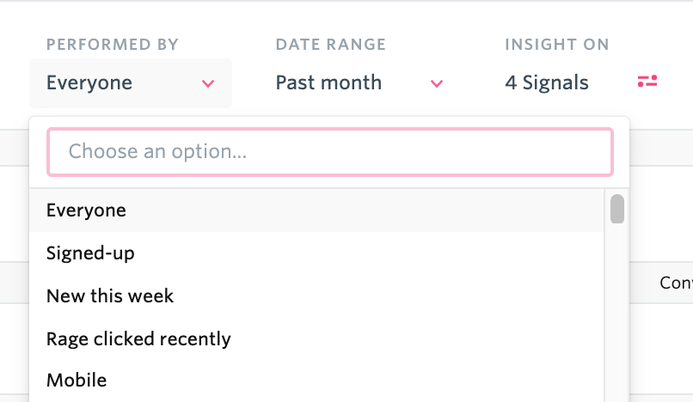Click the partially visible Con column header

(676, 283)
